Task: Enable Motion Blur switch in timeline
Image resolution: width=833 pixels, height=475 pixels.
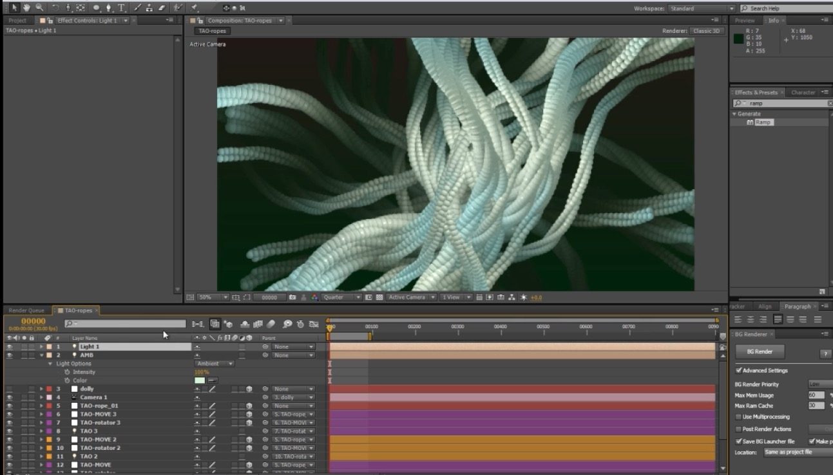Action: coord(271,324)
